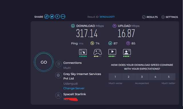Open more share options ellipsis
Viewport: 183px width, 109px height.
[63, 17]
